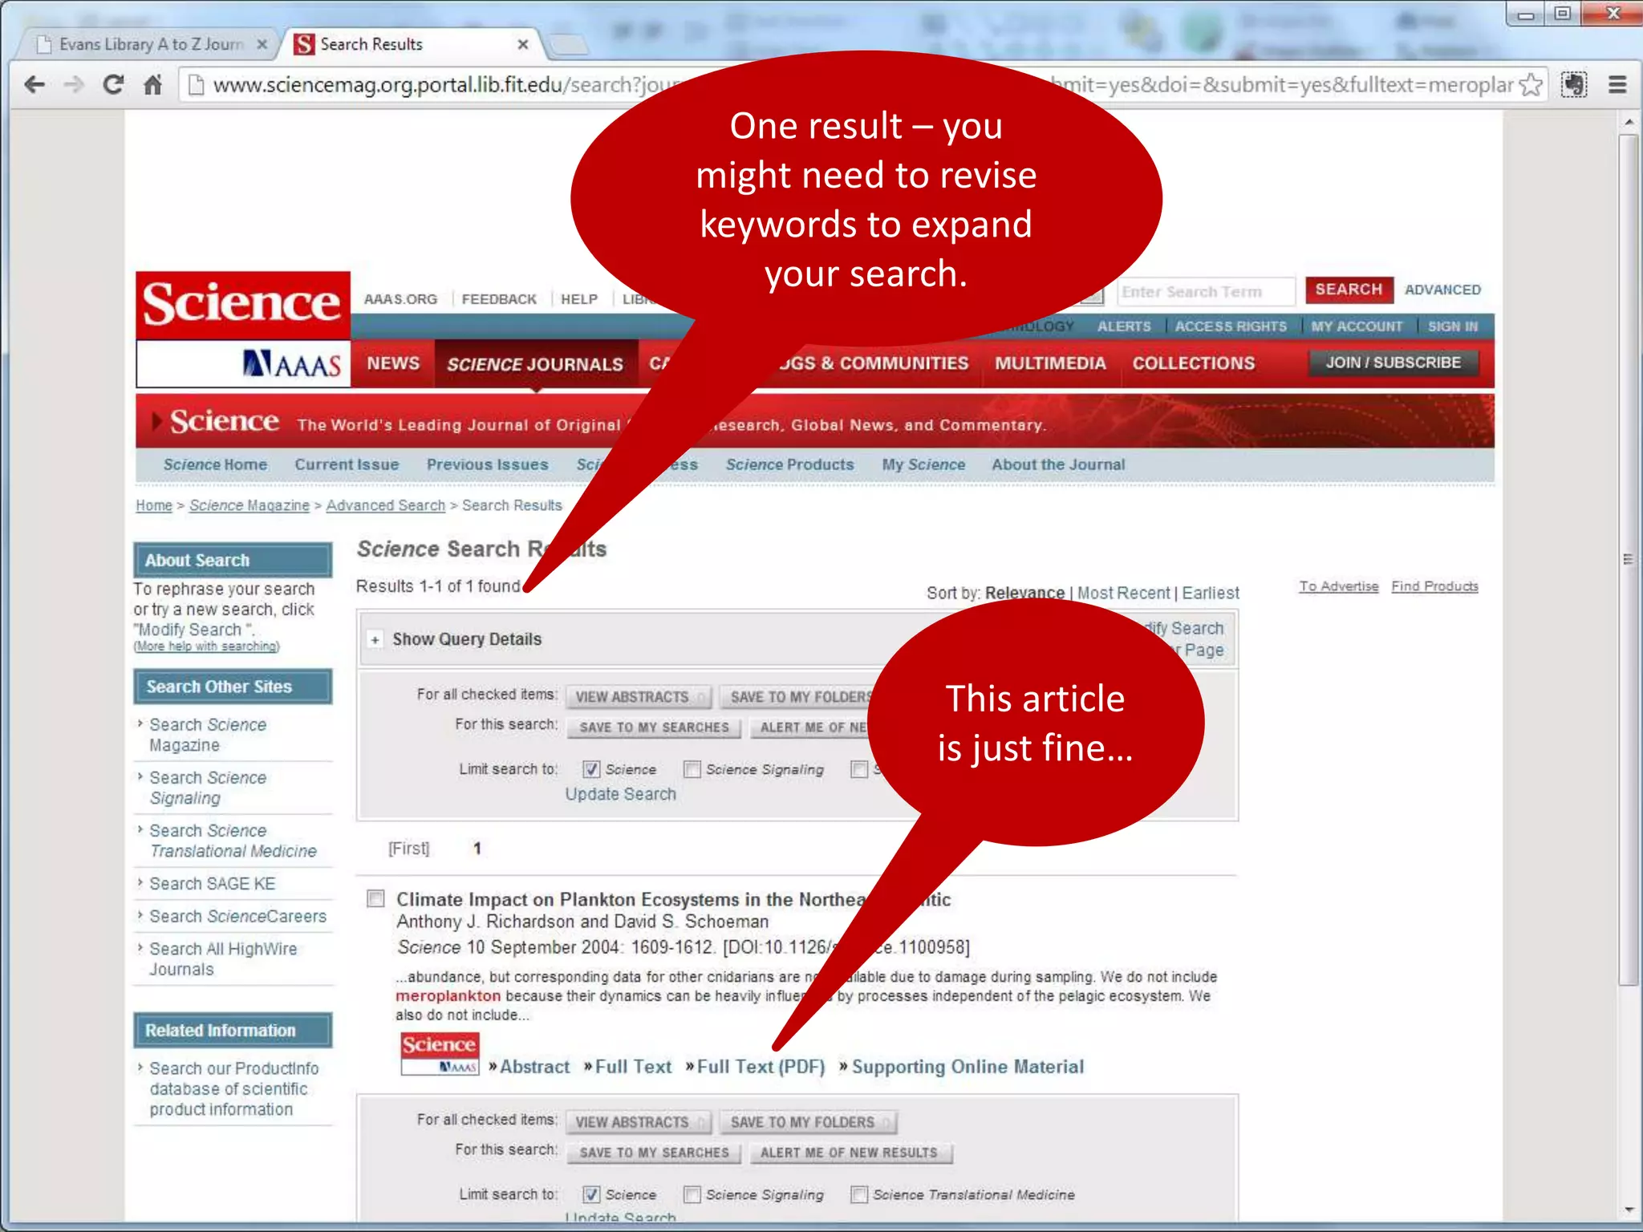
Task: Click SIGN IN link
Action: (x=1452, y=326)
